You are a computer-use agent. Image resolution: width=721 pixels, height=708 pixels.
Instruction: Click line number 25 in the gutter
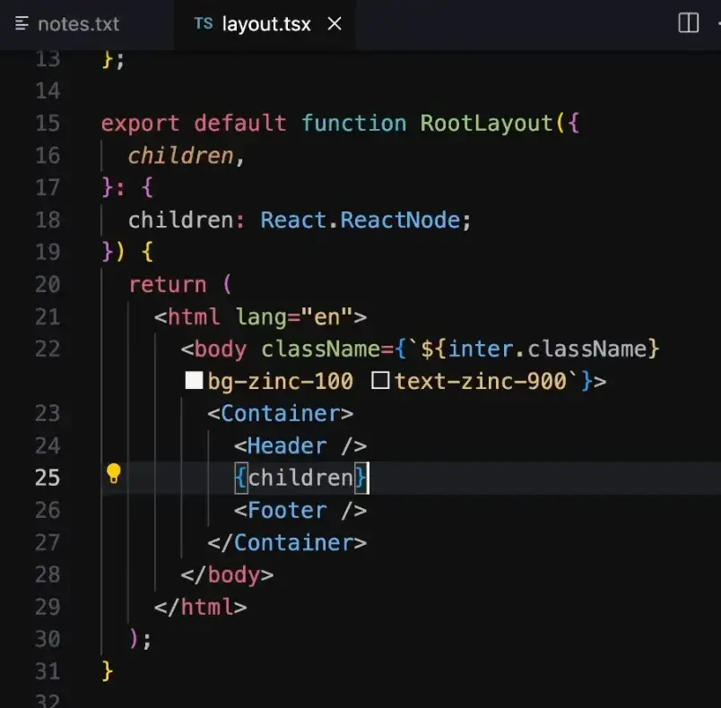coord(48,478)
